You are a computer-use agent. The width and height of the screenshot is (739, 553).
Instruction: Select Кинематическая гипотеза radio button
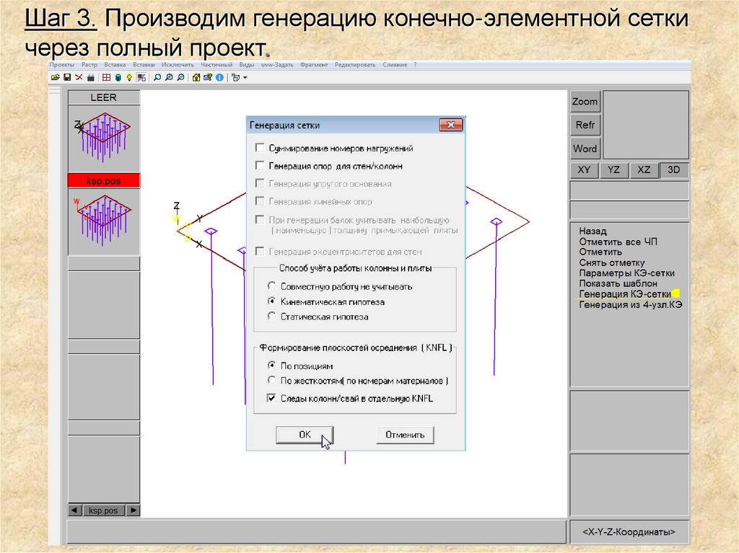coord(271,301)
